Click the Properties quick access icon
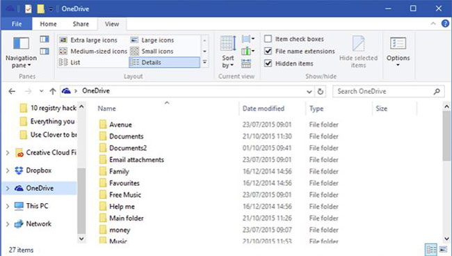The image size is (452, 256). pyautogui.click(x=28, y=9)
